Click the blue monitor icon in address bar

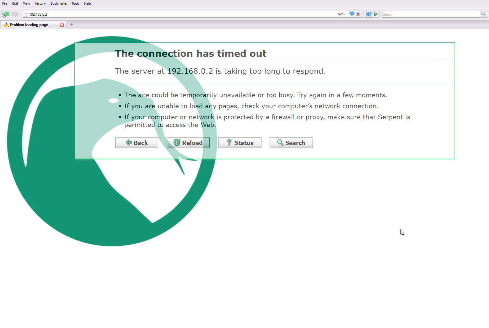point(352,14)
